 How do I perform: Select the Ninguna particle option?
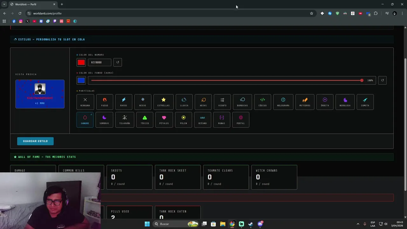coord(85,102)
